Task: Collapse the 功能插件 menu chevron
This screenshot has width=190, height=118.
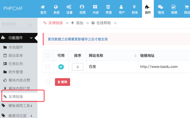Action: point(31,38)
